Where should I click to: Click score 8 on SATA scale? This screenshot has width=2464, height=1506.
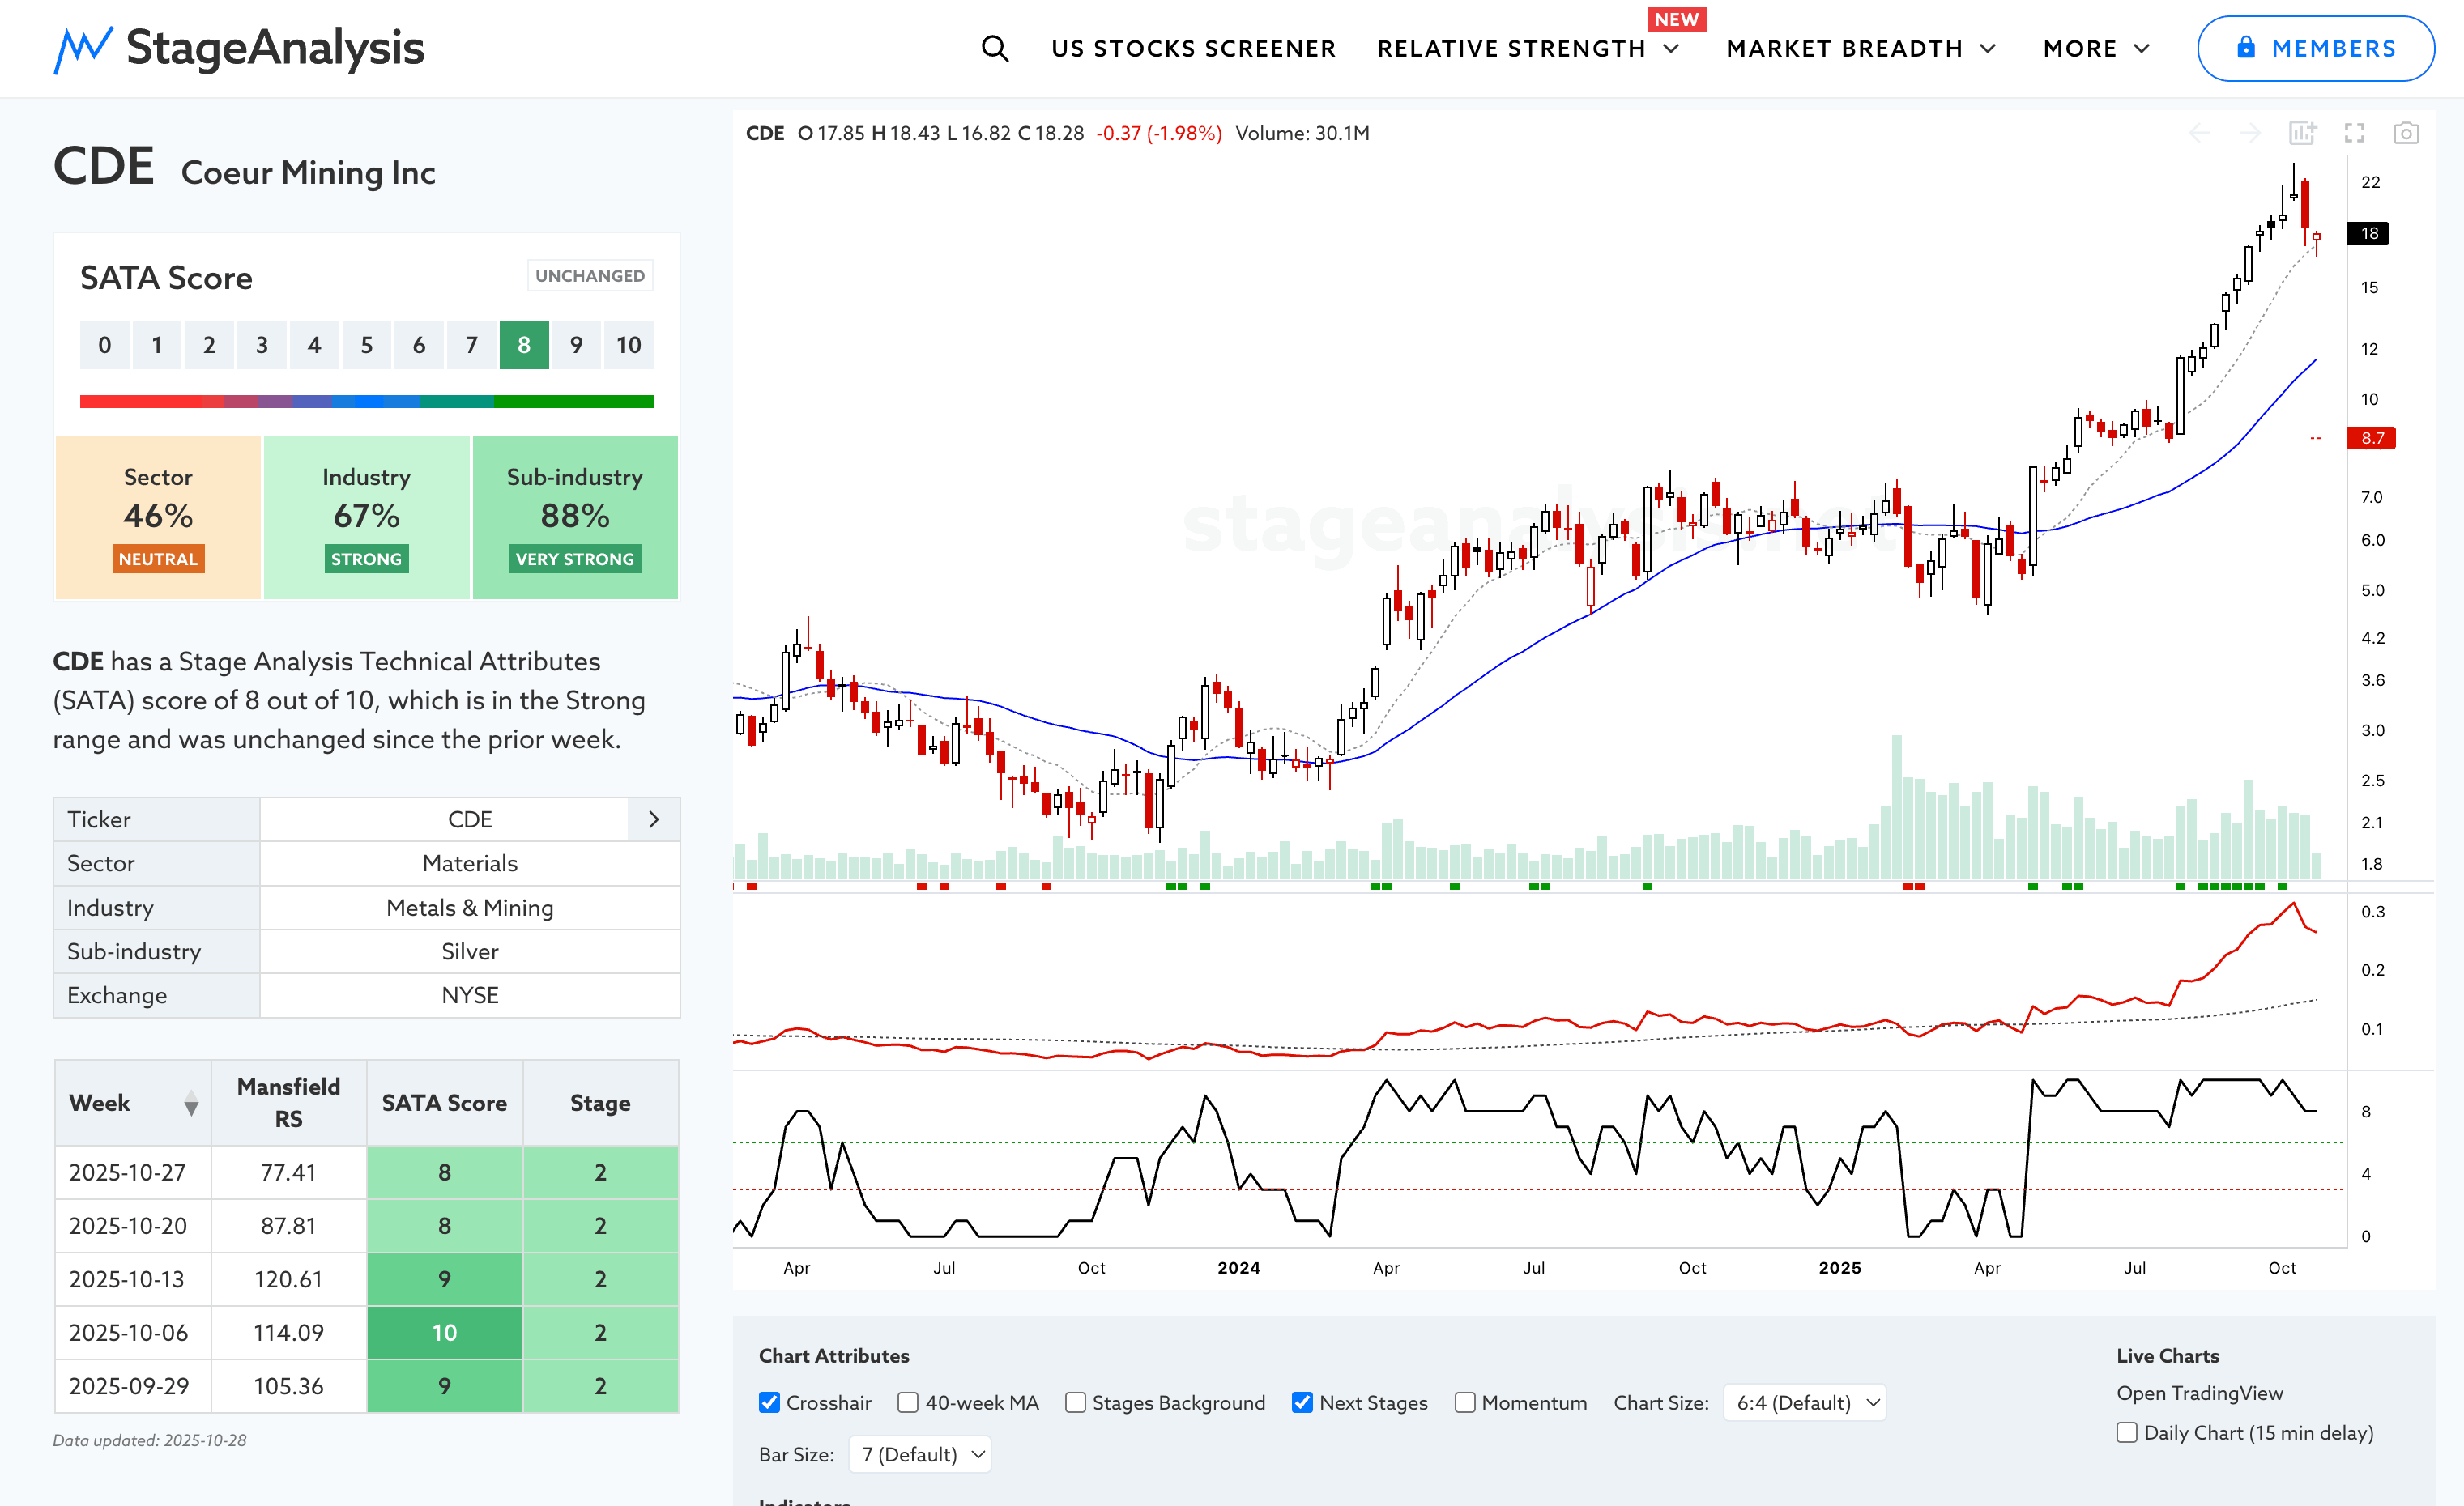point(524,345)
